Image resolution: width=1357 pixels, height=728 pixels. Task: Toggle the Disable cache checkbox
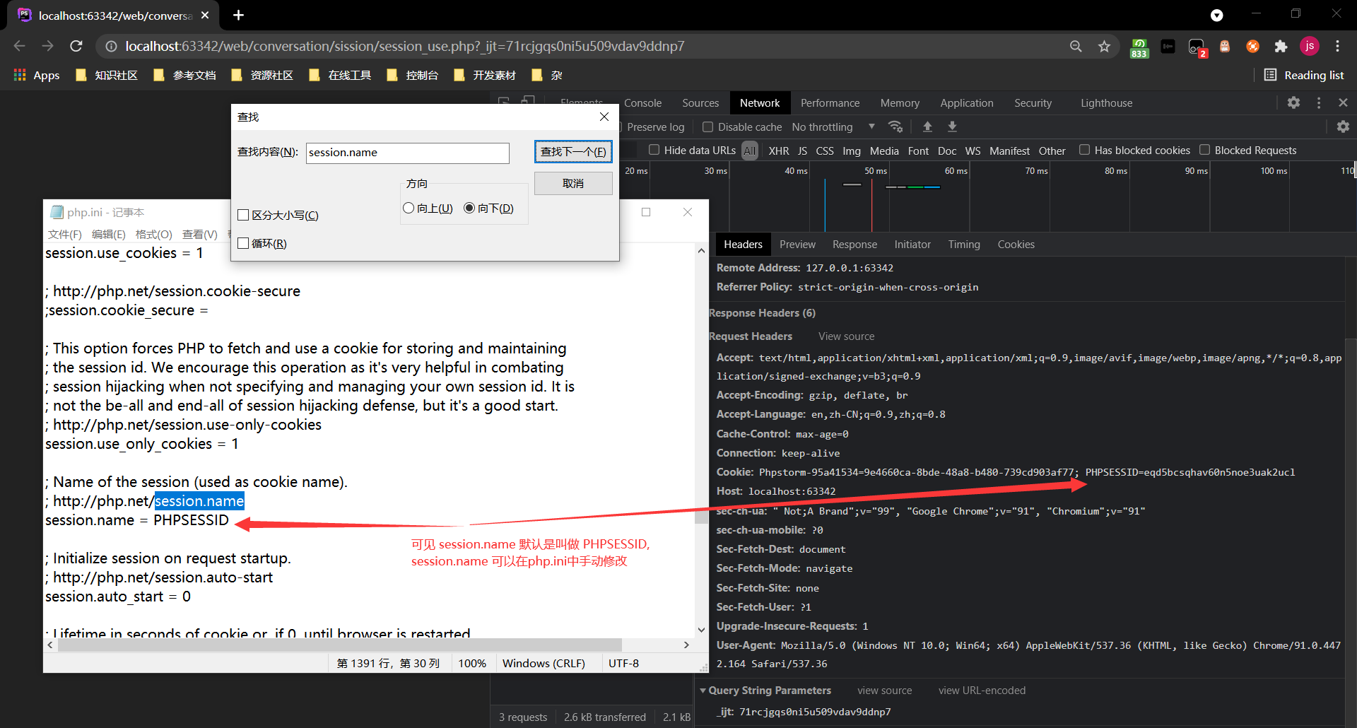tap(707, 127)
